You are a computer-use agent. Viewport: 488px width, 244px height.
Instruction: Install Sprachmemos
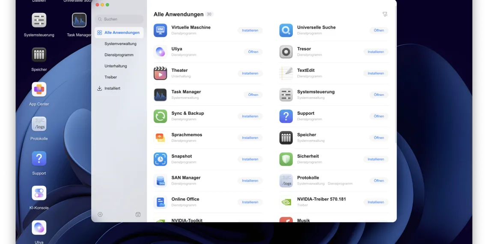(x=250, y=138)
